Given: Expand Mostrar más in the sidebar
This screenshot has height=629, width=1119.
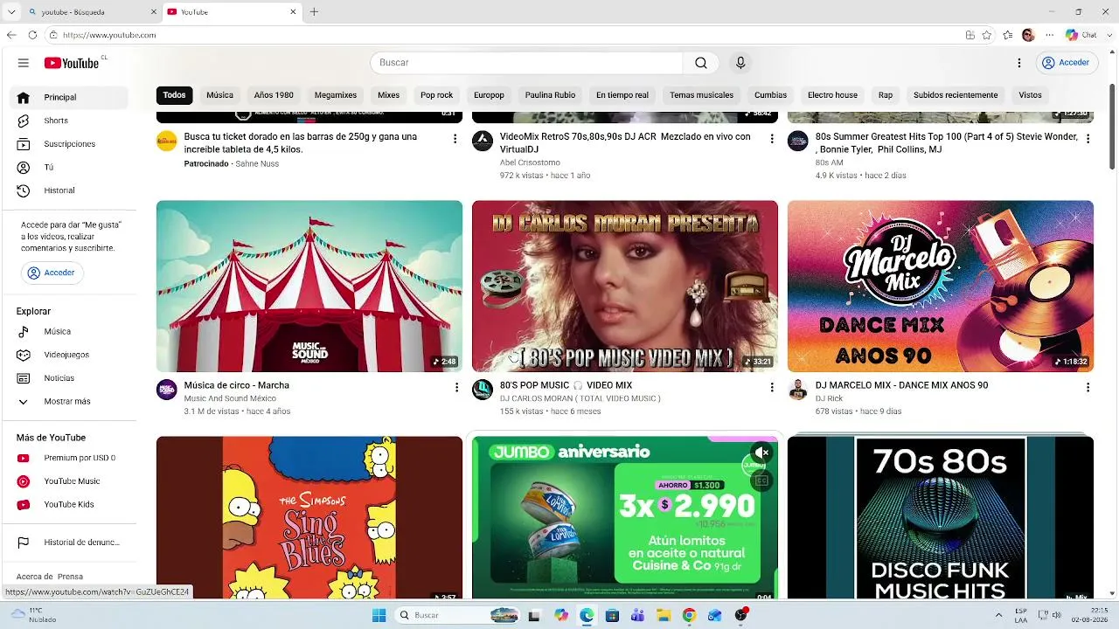Looking at the screenshot, I should [x=70, y=402].
